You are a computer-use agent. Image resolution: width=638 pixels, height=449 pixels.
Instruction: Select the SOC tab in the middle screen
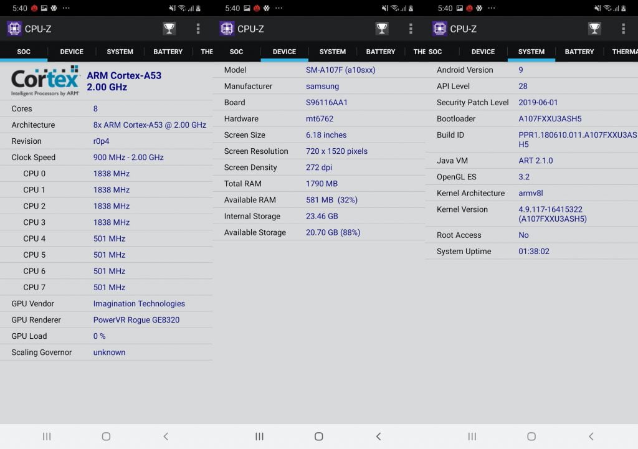click(236, 52)
